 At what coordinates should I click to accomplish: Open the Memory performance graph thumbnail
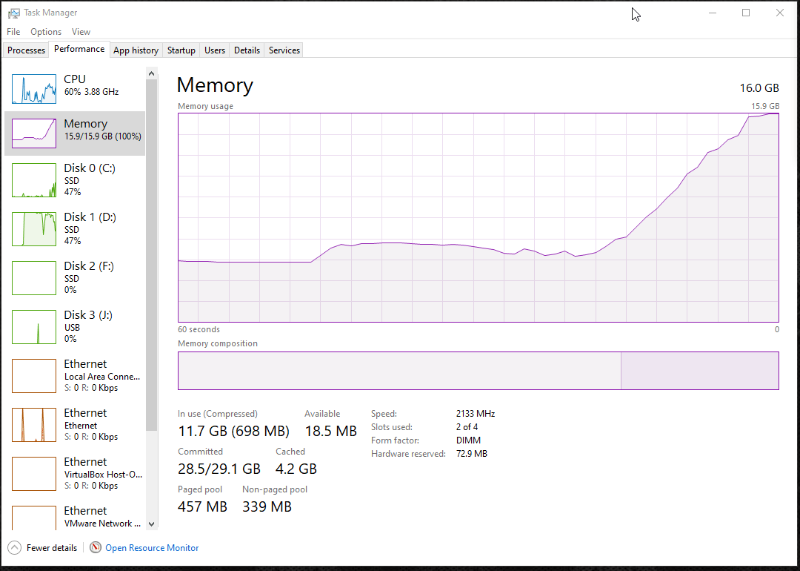pyautogui.click(x=34, y=133)
